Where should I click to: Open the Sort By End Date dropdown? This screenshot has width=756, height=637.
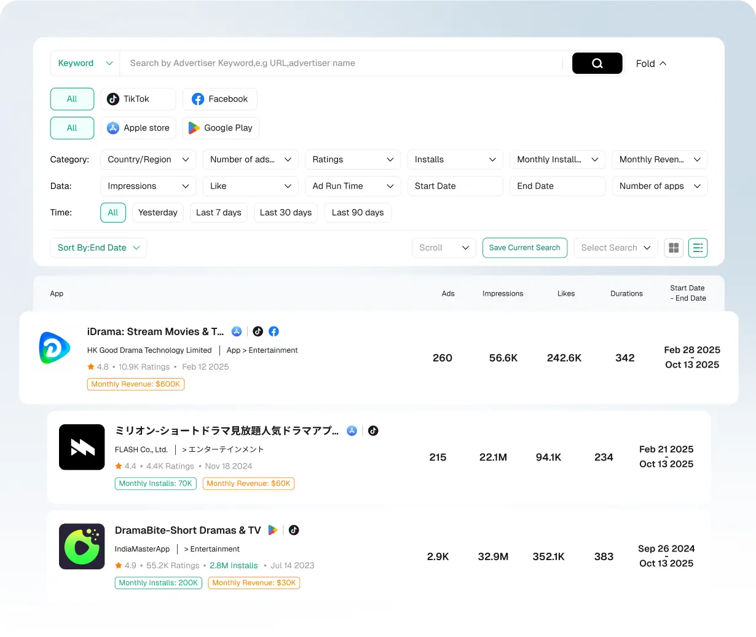98,248
